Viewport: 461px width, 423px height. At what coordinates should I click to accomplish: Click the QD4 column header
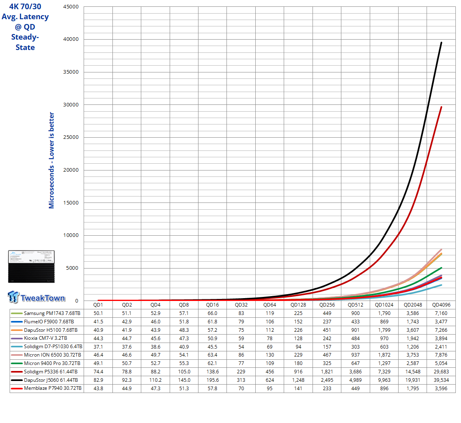point(156,305)
